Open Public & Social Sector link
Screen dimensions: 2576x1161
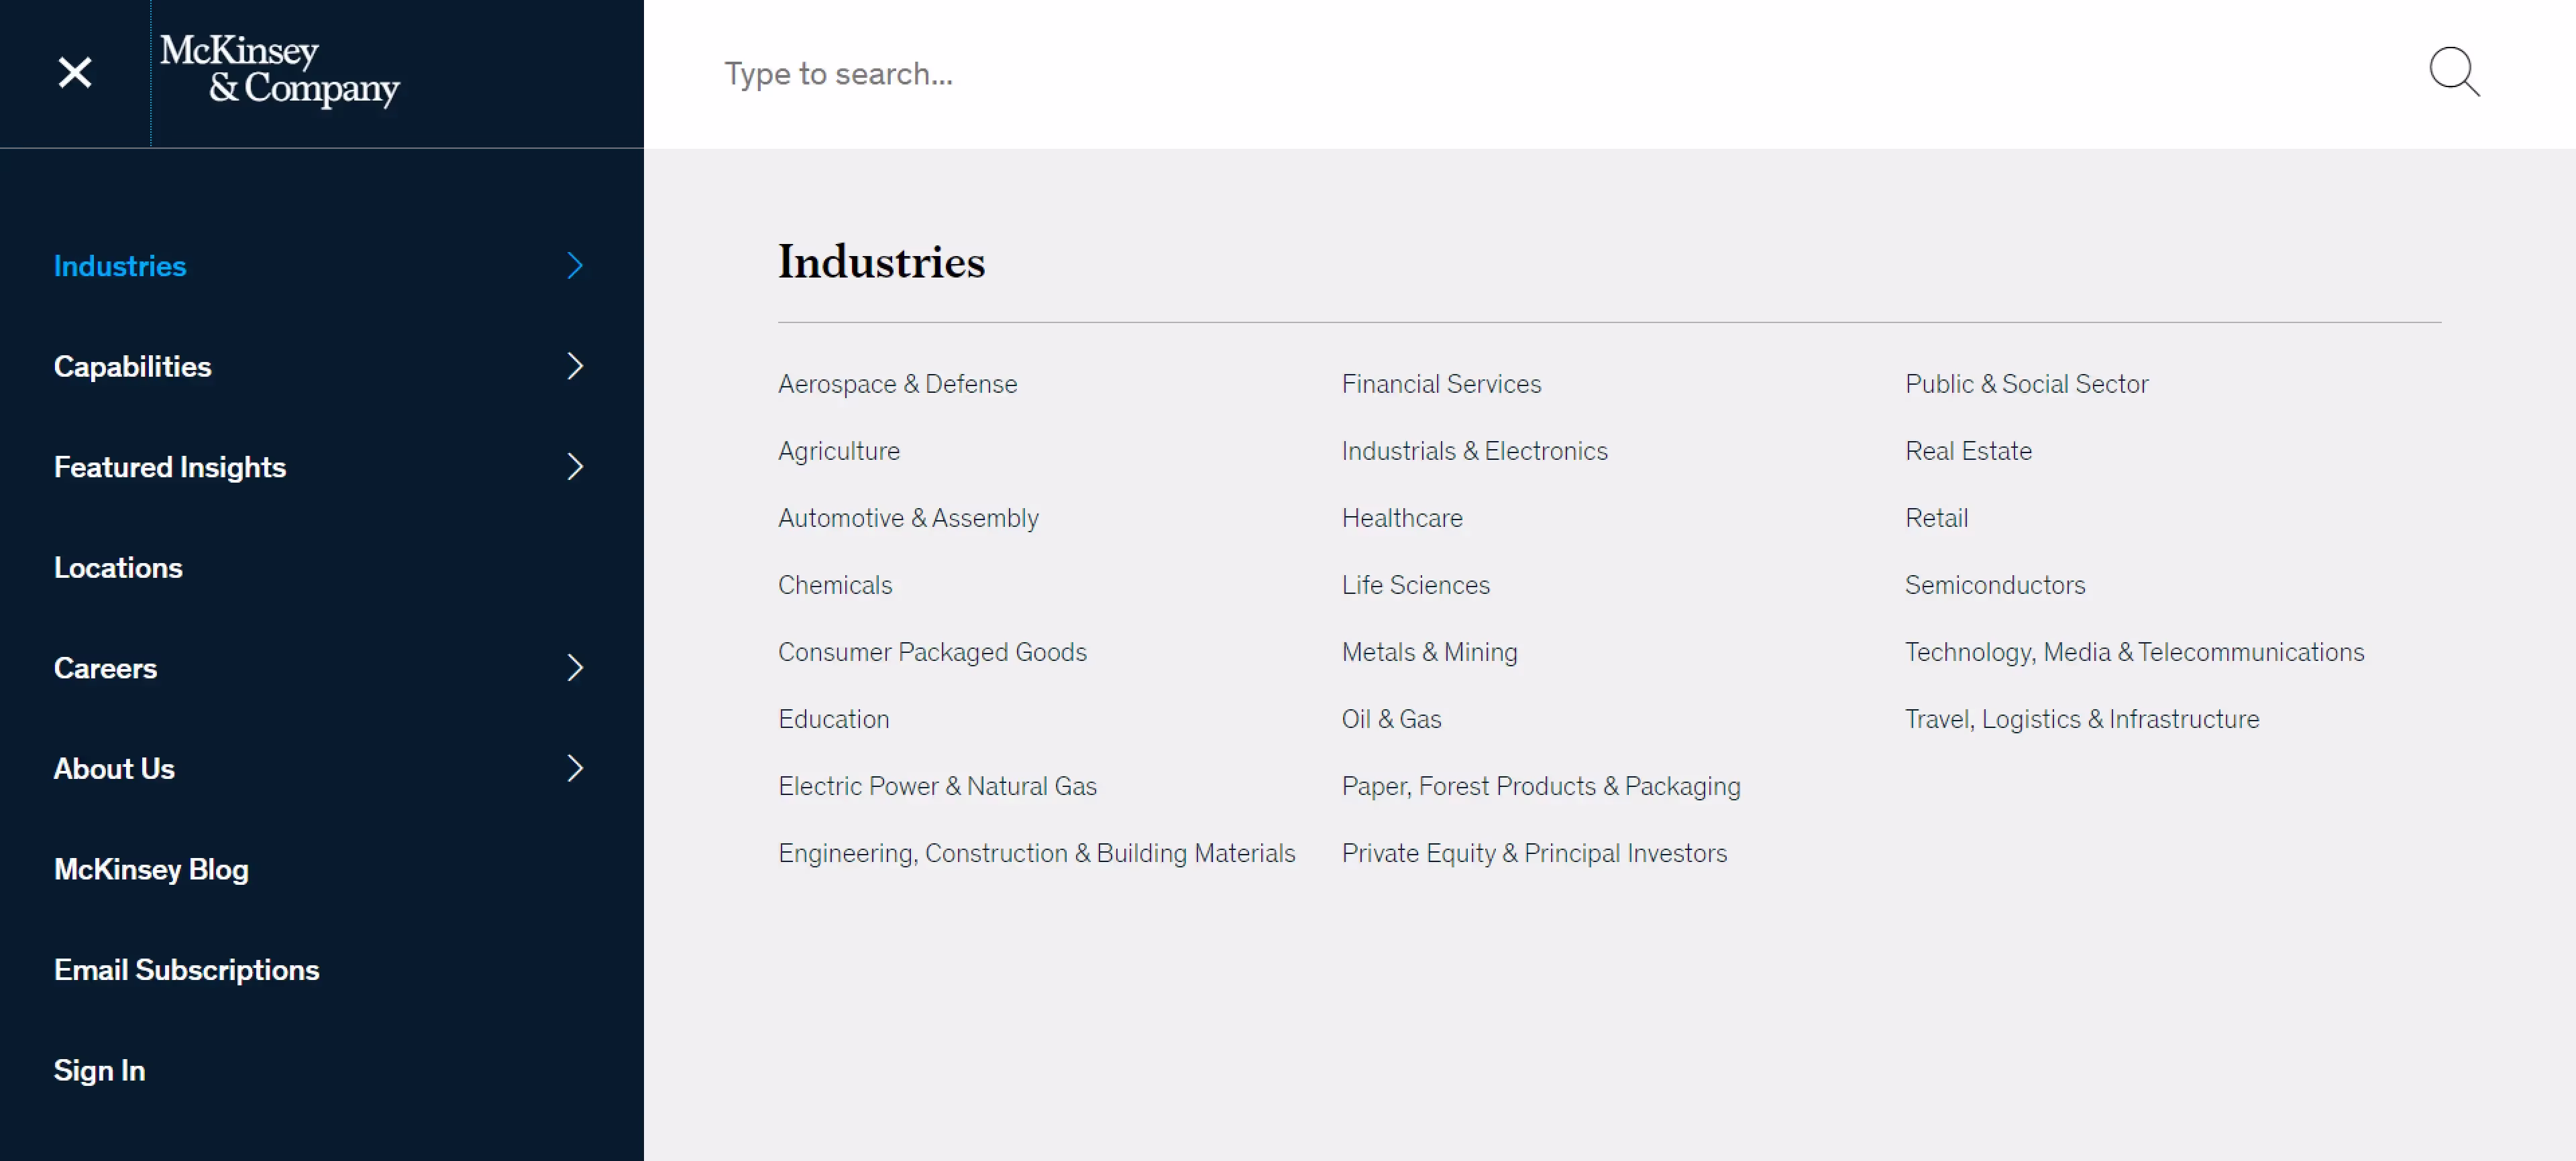2026,383
